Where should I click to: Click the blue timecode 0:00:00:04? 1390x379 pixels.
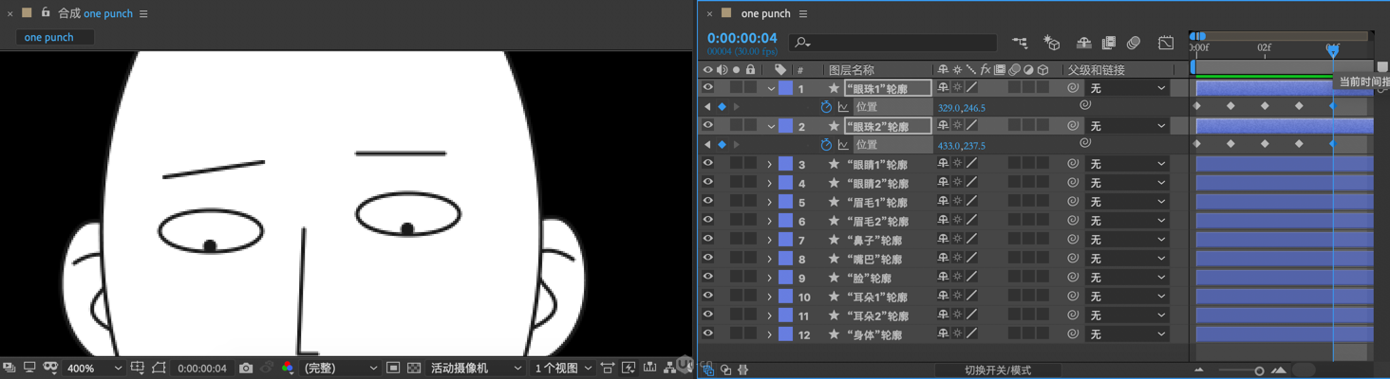tap(742, 39)
